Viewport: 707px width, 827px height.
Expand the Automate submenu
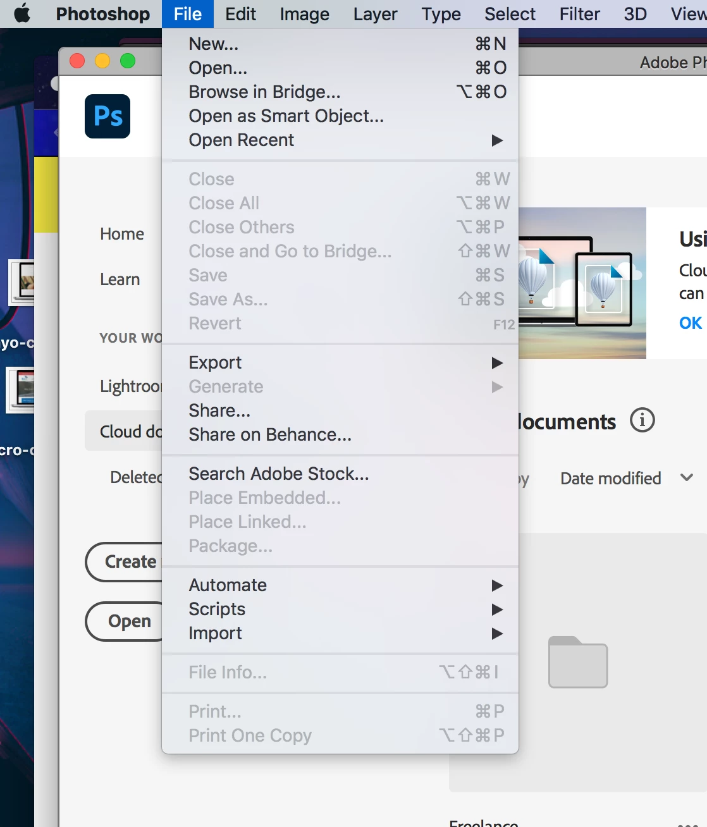[340, 585]
